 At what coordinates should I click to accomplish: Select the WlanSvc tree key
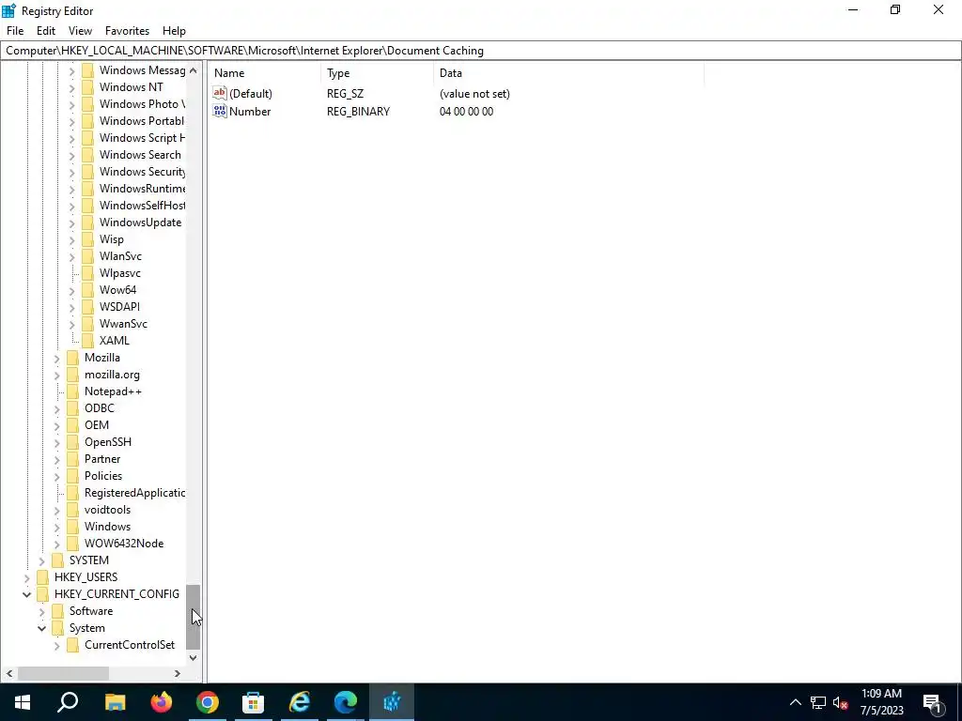(120, 256)
